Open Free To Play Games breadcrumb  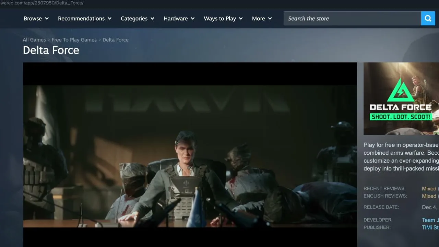(74, 40)
